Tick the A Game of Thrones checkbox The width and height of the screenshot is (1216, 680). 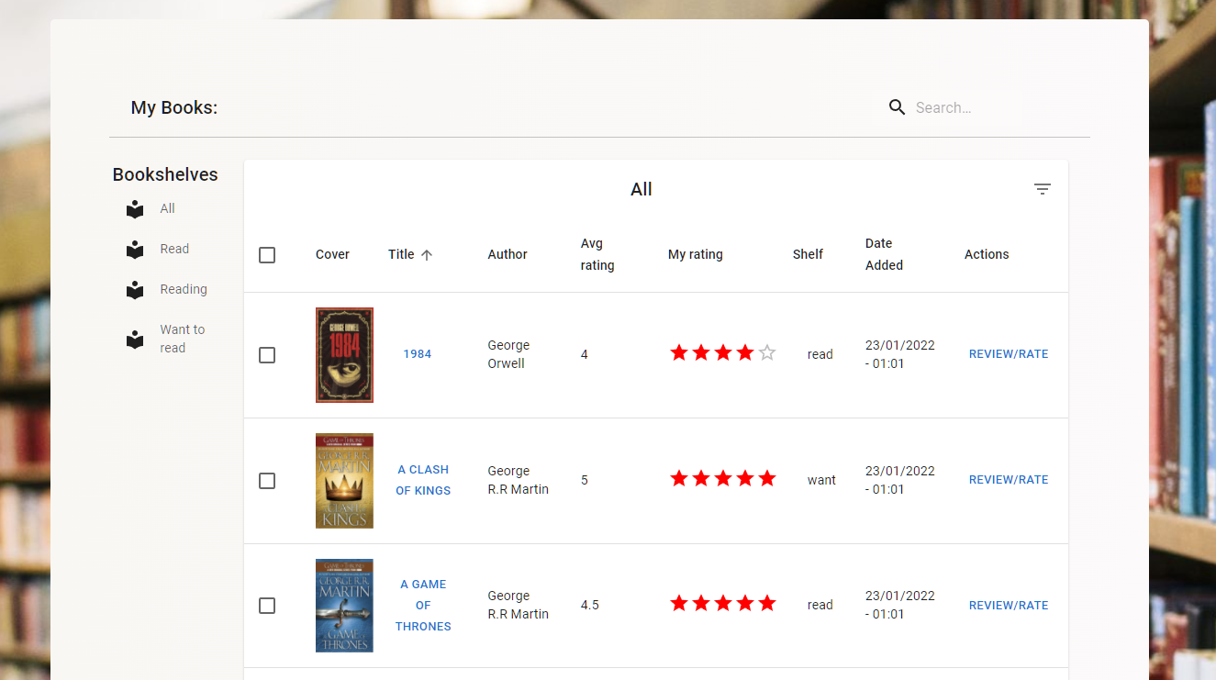[x=267, y=606]
